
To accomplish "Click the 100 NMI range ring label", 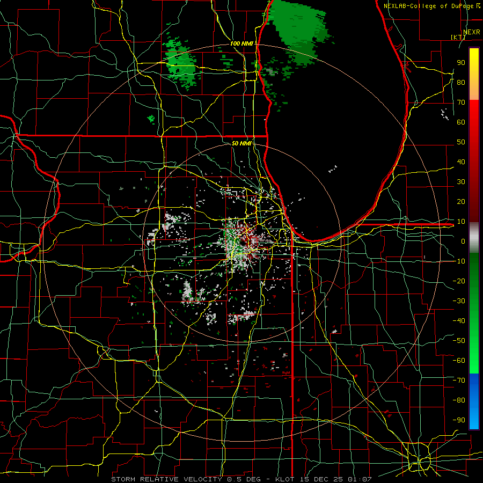I will click(x=241, y=43).
